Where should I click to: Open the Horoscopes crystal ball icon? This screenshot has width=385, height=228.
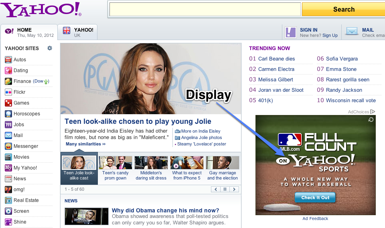click(x=8, y=114)
